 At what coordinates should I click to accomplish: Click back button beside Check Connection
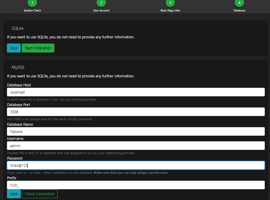tap(14, 194)
